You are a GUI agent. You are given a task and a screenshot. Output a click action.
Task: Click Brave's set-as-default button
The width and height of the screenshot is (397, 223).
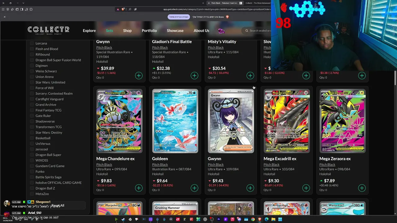click(179, 17)
